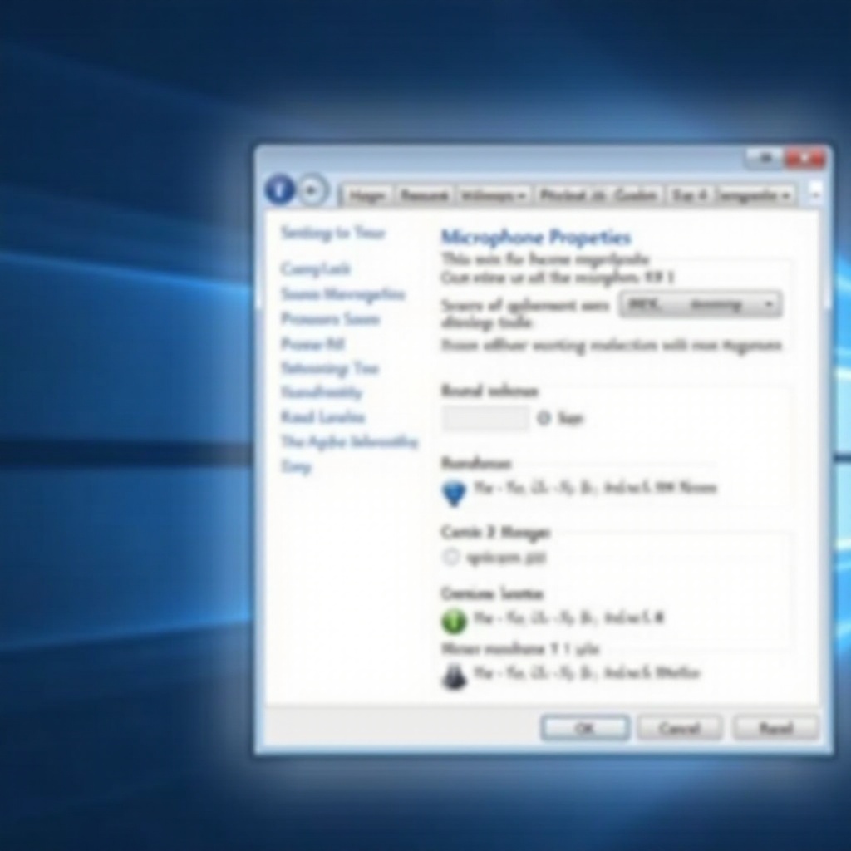Click the OK button
This screenshot has height=851, width=851.
point(585,728)
